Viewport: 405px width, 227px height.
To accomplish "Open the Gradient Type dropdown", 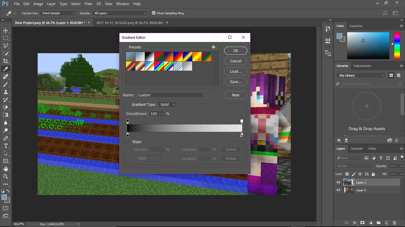I will [x=167, y=104].
